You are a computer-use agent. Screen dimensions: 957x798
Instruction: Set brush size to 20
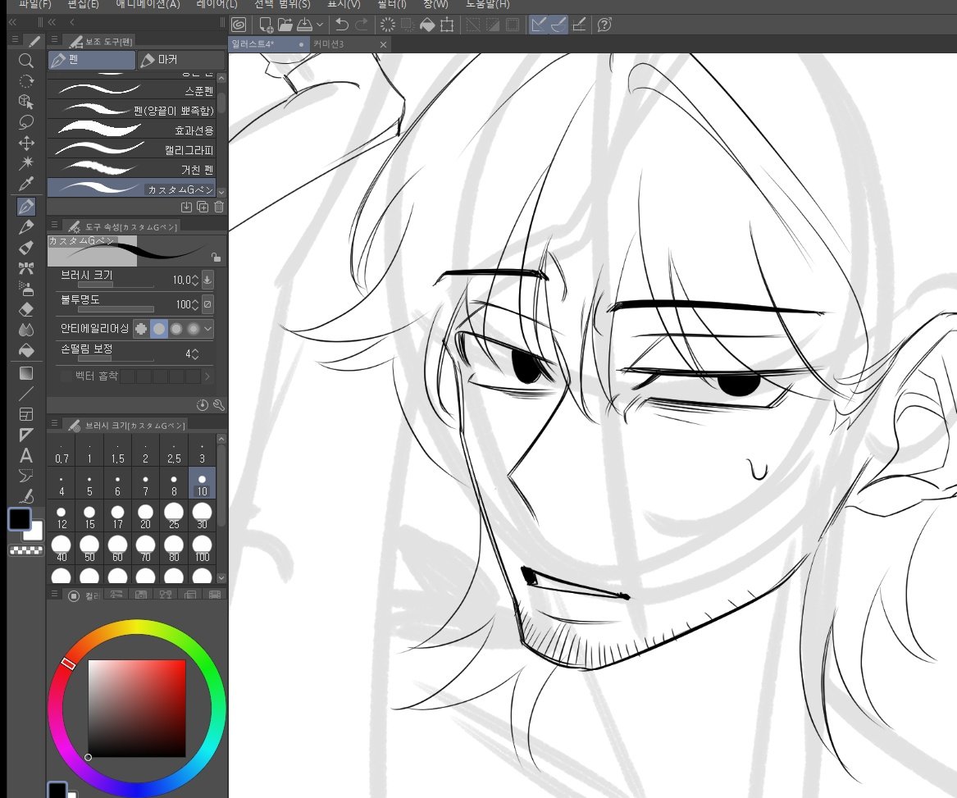pos(145,516)
